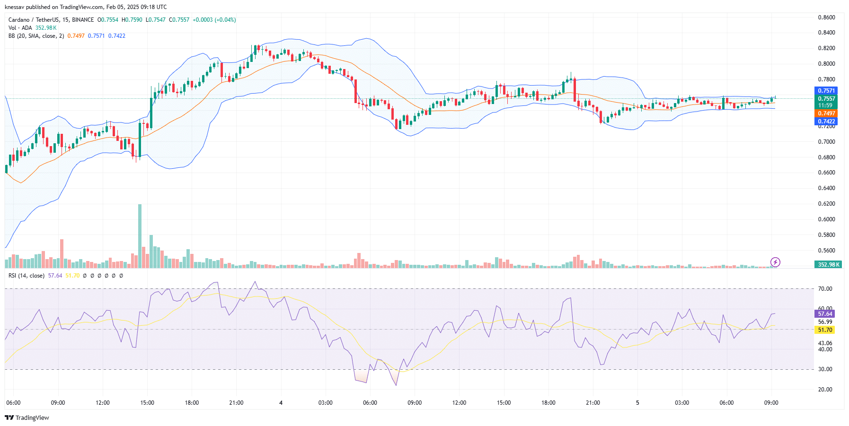The width and height of the screenshot is (849, 426).
Task: Click the yellow 51.70 RSI axis tag
Action: pos(825,330)
